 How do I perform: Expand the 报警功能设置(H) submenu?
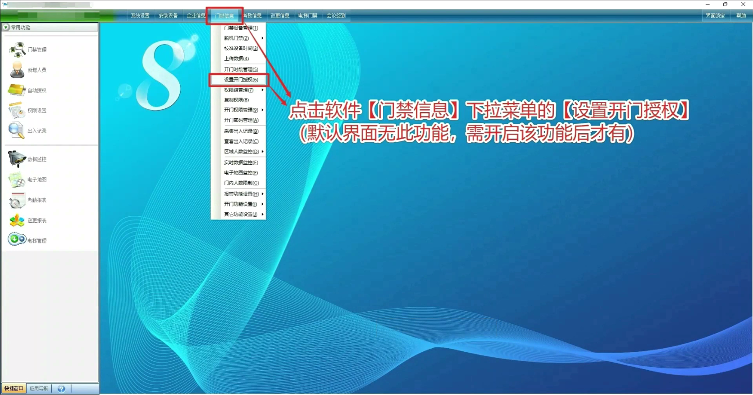238,194
